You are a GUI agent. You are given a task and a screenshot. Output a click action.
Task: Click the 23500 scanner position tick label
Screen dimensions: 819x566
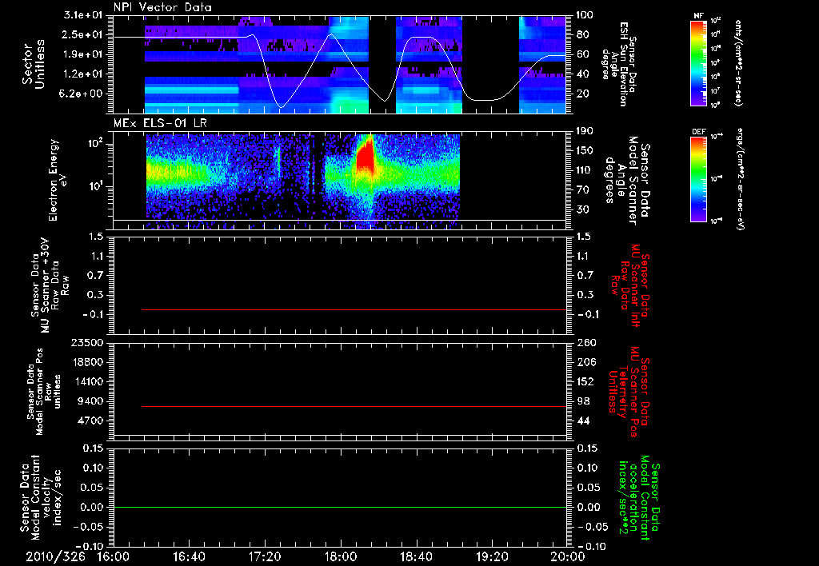[x=86, y=343]
